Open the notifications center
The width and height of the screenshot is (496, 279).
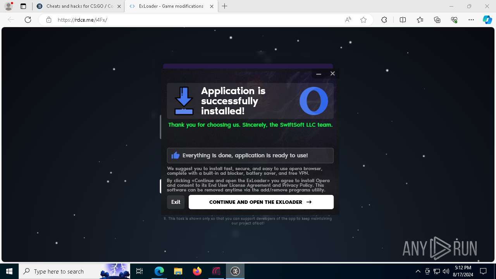click(483, 271)
